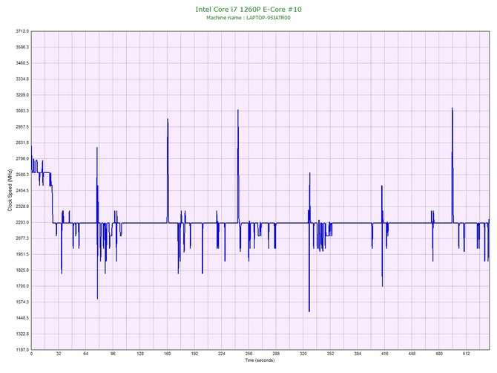This screenshot has width=497, height=373.
Task: Click the spike peak near 497 seconds
Action: pyautogui.click(x=452, y=109)
